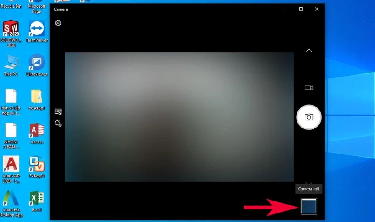Select the Excel desktop shortcut
The image size is (375, 222).
coord(37,201)
